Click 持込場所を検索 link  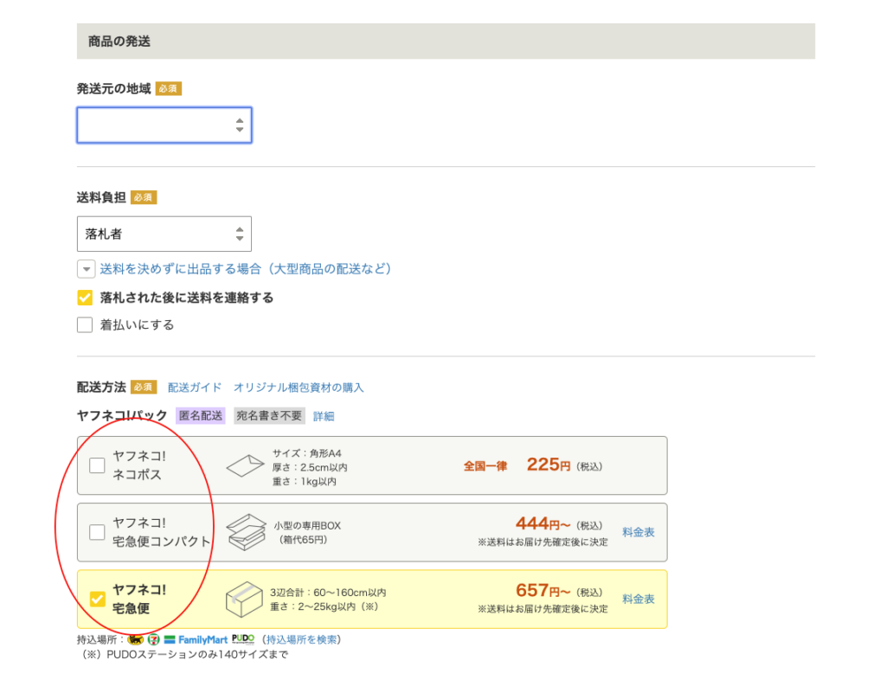[x=301, y=639]
